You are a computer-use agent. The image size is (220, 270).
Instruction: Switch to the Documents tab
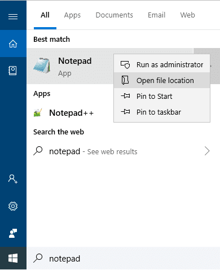(x=115, y=15)
